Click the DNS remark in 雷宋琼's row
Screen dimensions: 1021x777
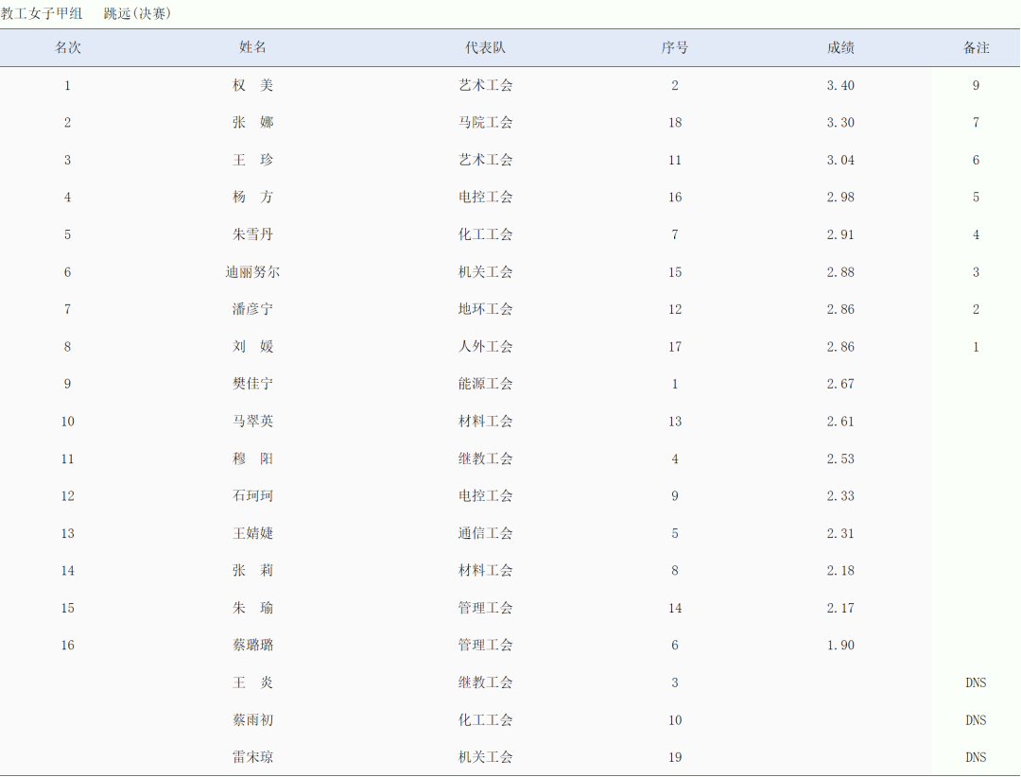(x=976, y=757)
